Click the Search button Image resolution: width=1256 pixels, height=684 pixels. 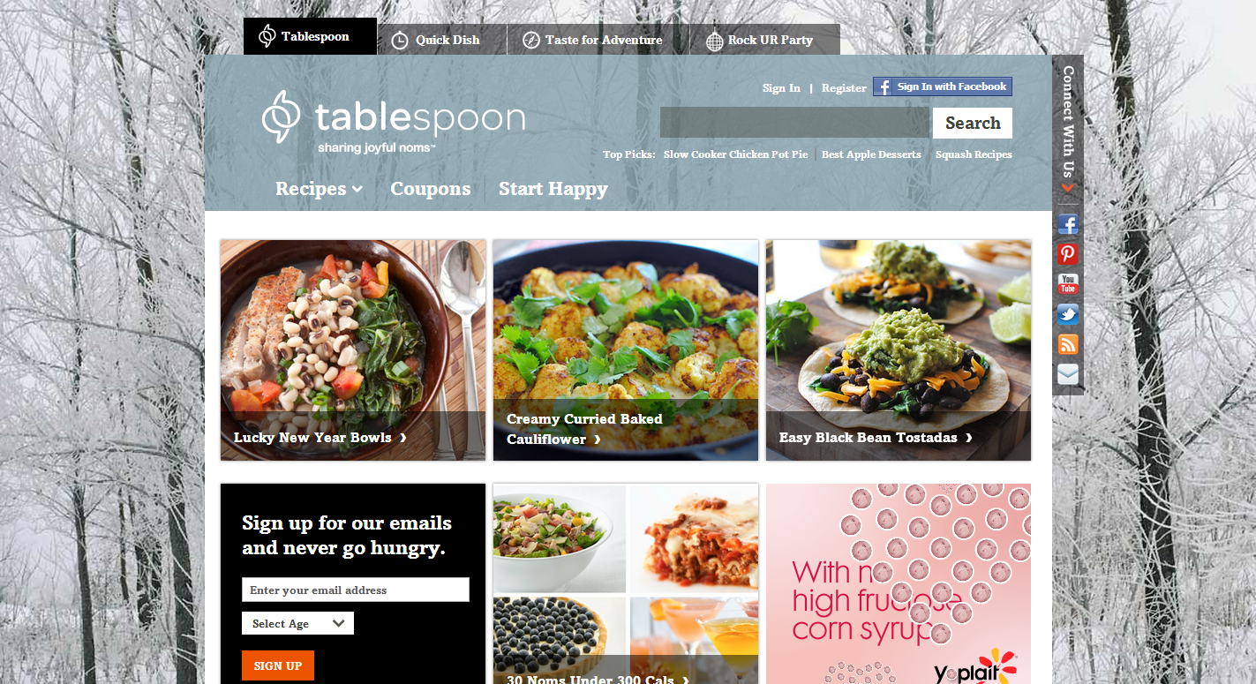point(973,123)
